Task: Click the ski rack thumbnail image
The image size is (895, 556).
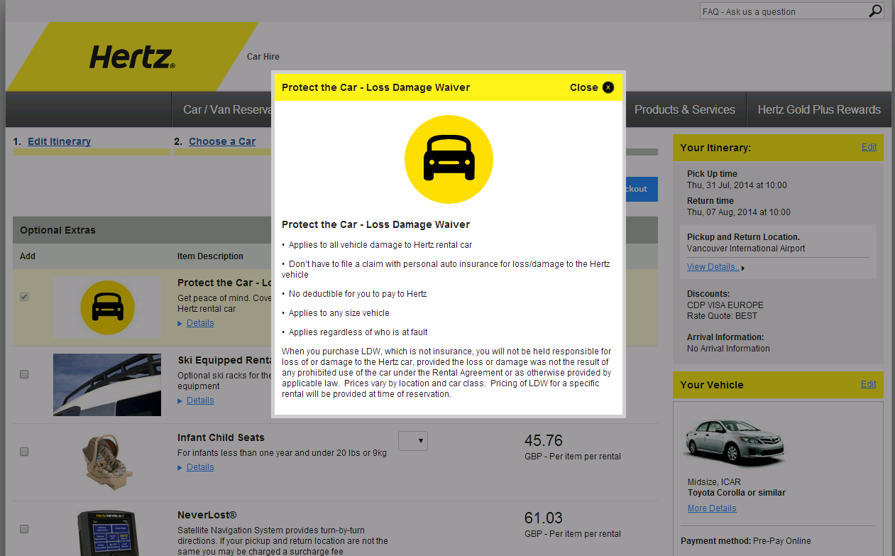Action: [x=106, y=385]
